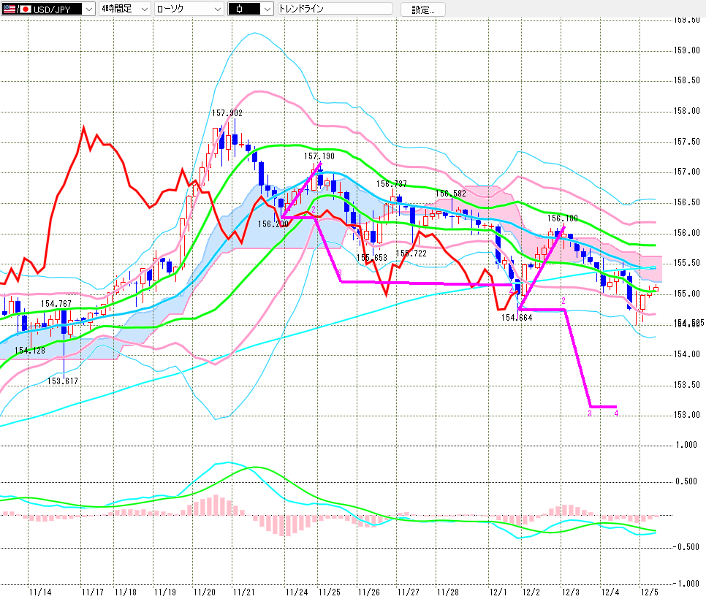Click the 154.664 swing low label
Image resolution: width=706 pixels, height=599 pixels.
tap(516, 318)
